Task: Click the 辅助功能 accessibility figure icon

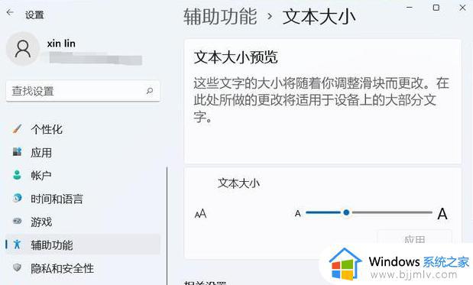Action: tap(18, 244)
